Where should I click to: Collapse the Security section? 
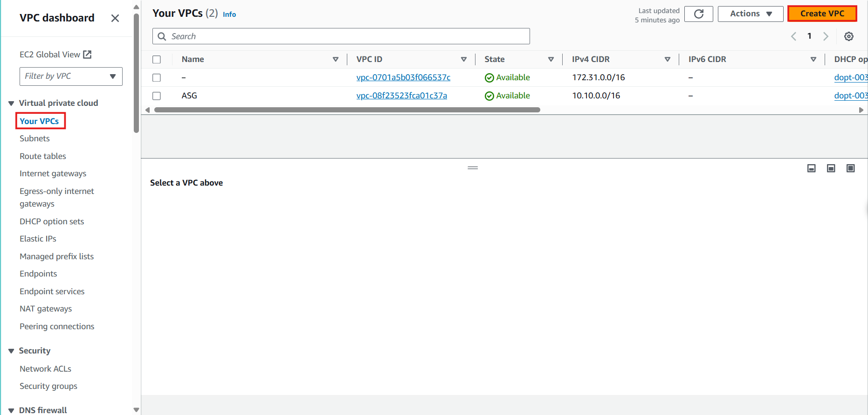pyautogui.click(x=11, y=351)
